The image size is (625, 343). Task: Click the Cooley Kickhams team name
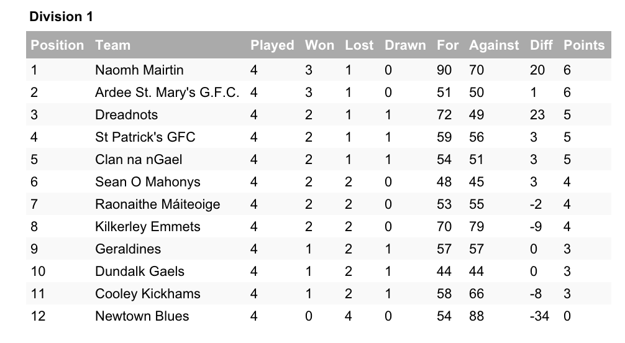(147, 294)
